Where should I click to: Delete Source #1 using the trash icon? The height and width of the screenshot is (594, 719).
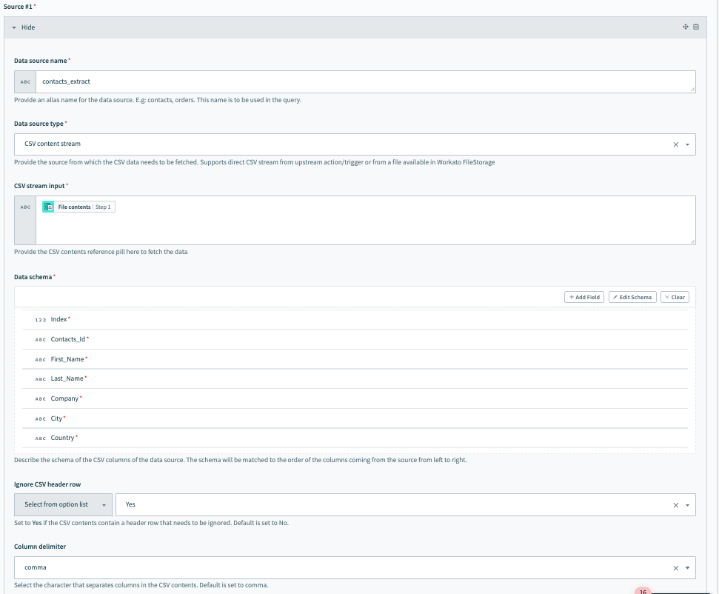click(695, 27)
